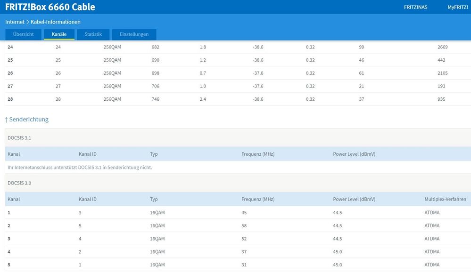Open FRITZ!NAS link in header

pos(415,7)
